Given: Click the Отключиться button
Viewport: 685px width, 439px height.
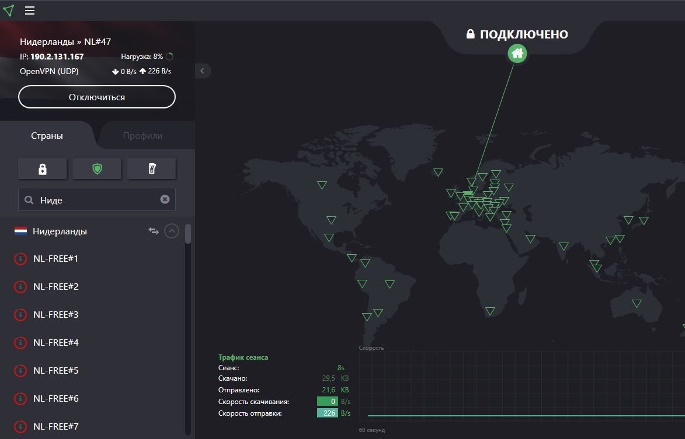Looking at the screenshot, I should click(x=97, y=97).
